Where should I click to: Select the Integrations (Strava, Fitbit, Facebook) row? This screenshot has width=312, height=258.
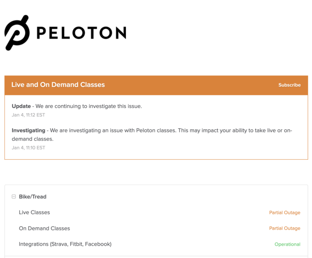coord(65,244)
